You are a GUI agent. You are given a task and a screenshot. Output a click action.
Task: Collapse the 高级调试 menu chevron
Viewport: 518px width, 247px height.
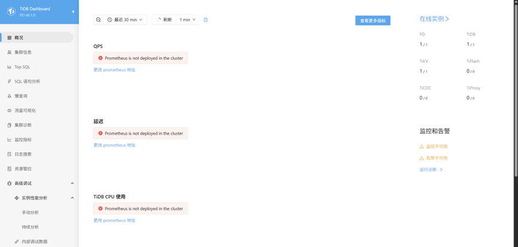(72, 183)
